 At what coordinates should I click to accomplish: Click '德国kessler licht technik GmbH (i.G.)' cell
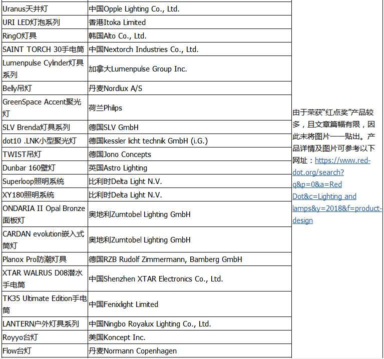(190, 140)
